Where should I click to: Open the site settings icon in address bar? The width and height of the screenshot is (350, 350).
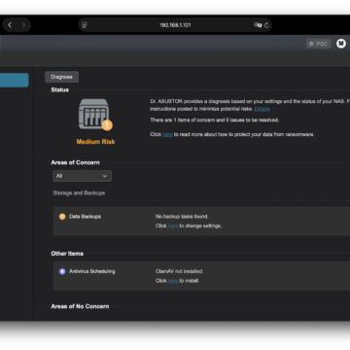pyautogui.click(x=85, y=25)
